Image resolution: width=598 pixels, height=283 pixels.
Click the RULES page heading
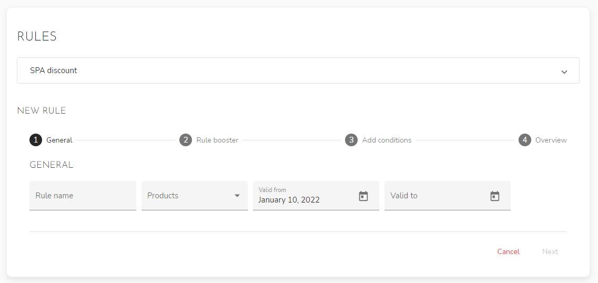point(37,36)
